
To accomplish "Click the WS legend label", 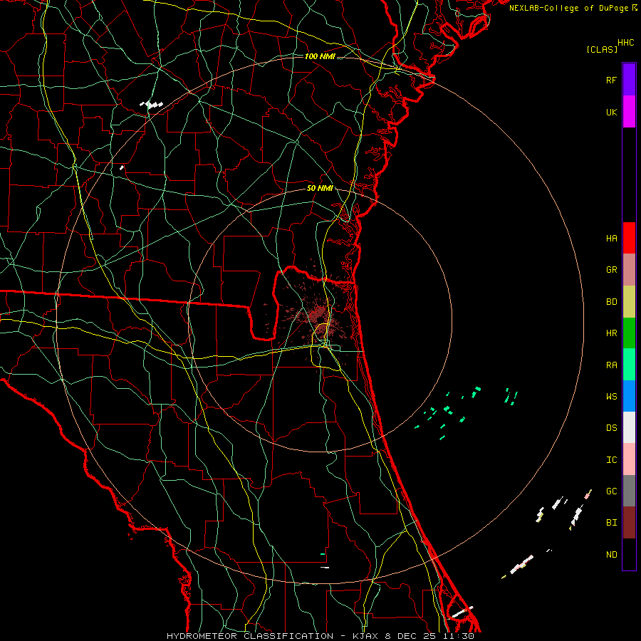I will (x=611, y=397).
